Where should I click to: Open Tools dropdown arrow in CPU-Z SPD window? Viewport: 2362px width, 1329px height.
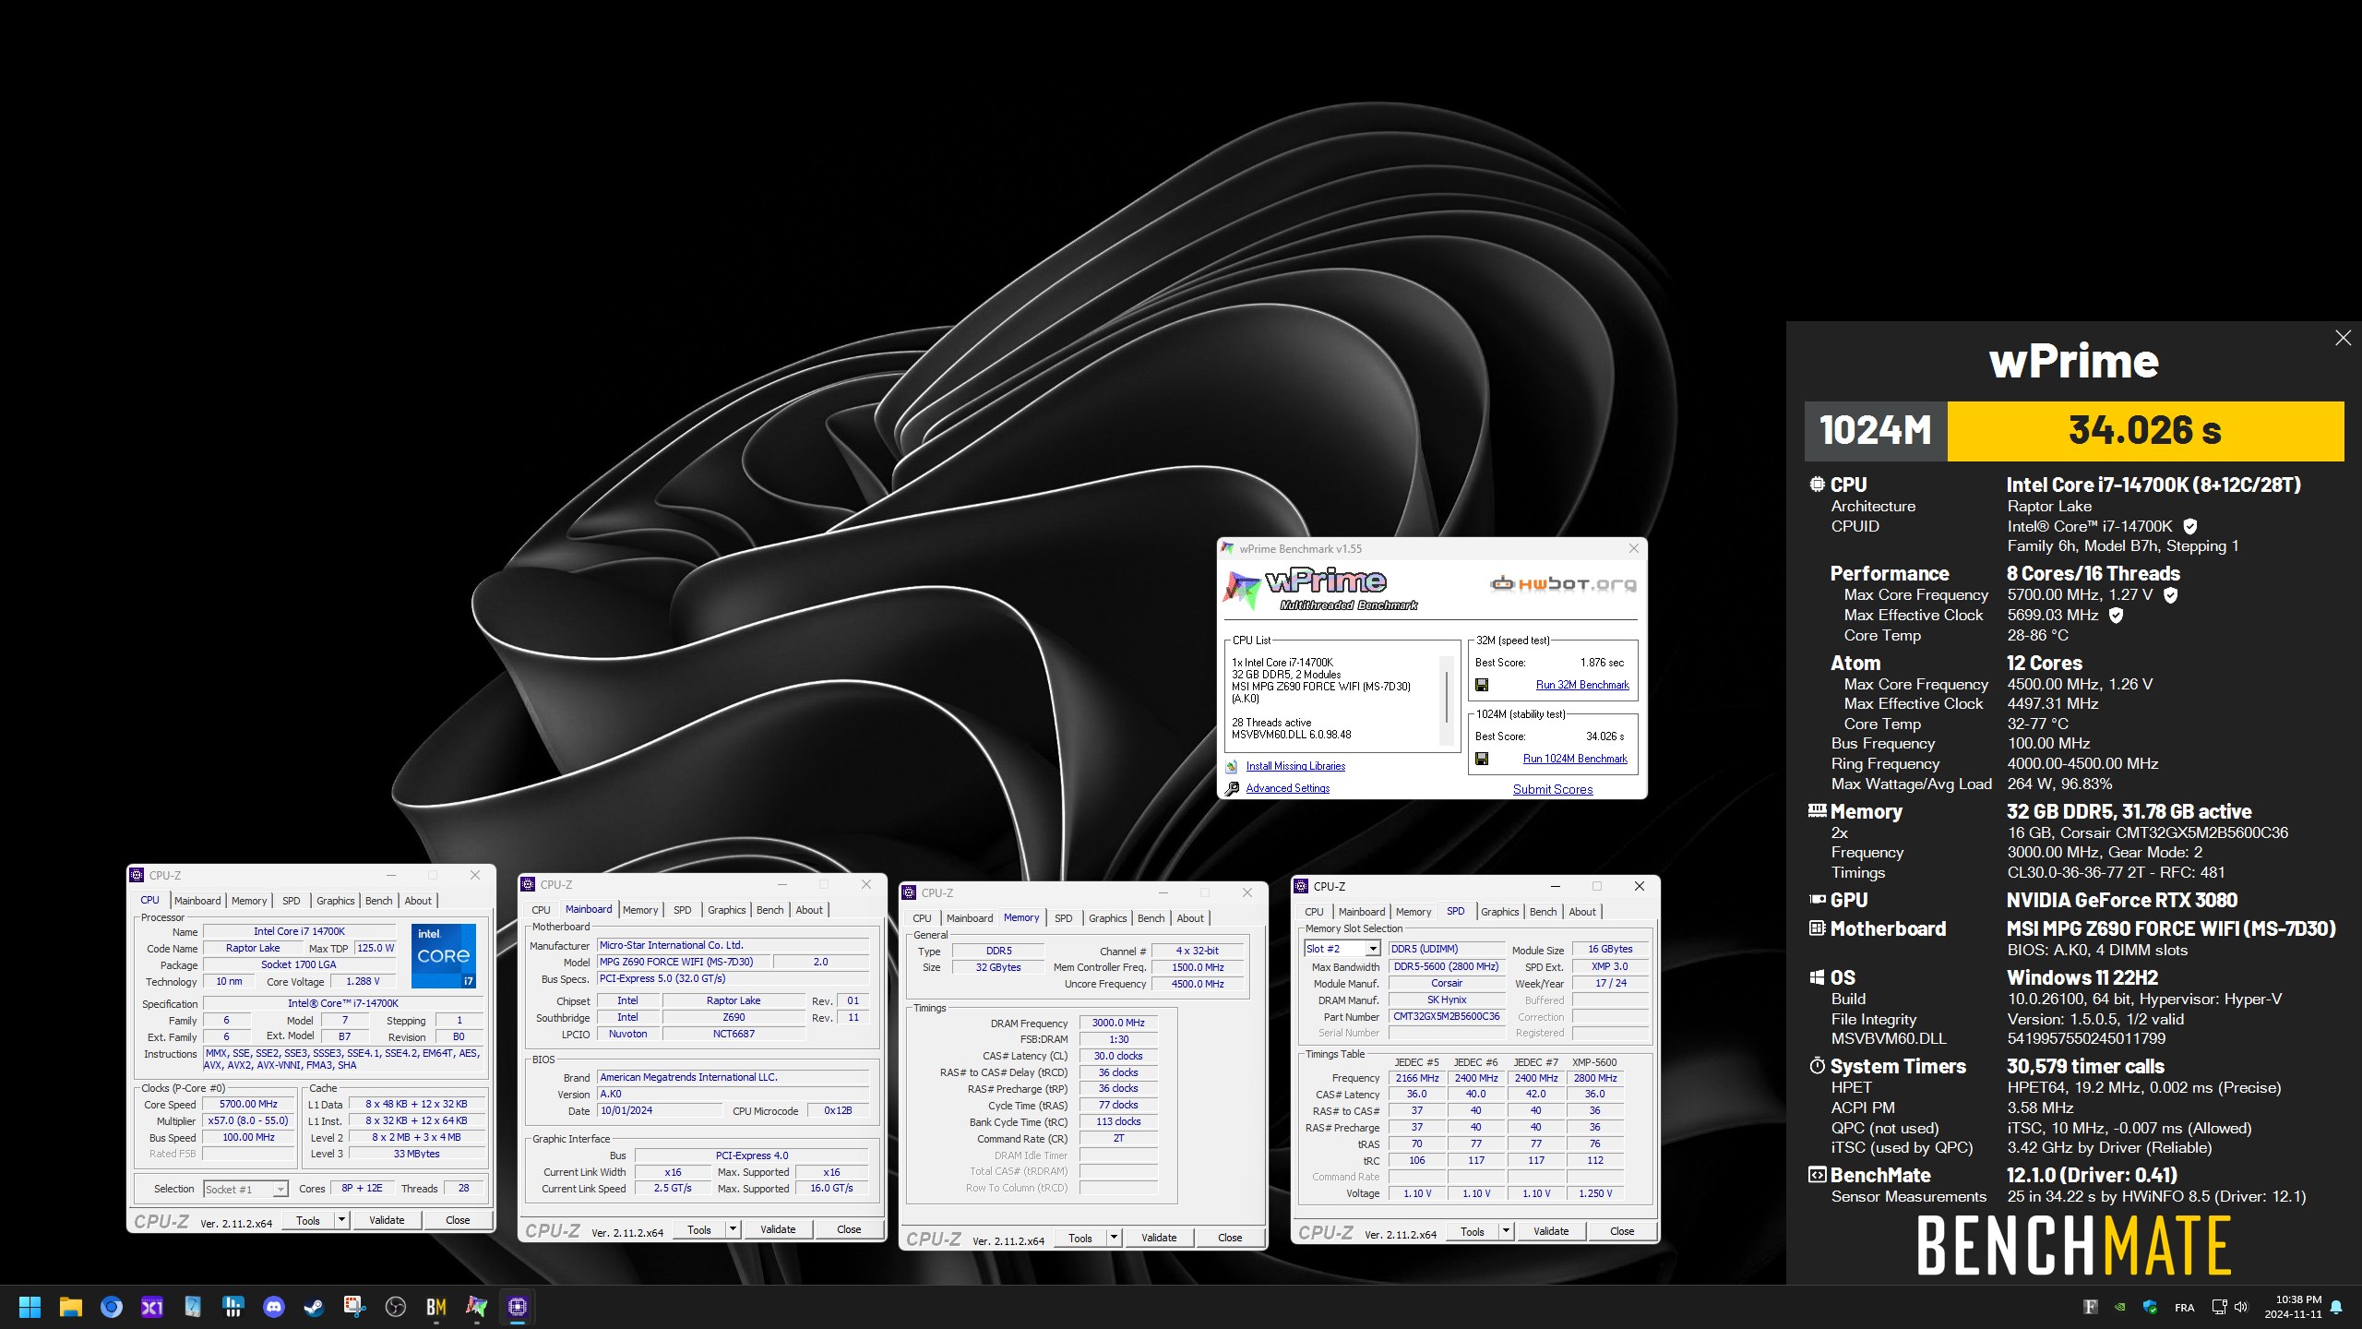click(x=1506, y=1231)
